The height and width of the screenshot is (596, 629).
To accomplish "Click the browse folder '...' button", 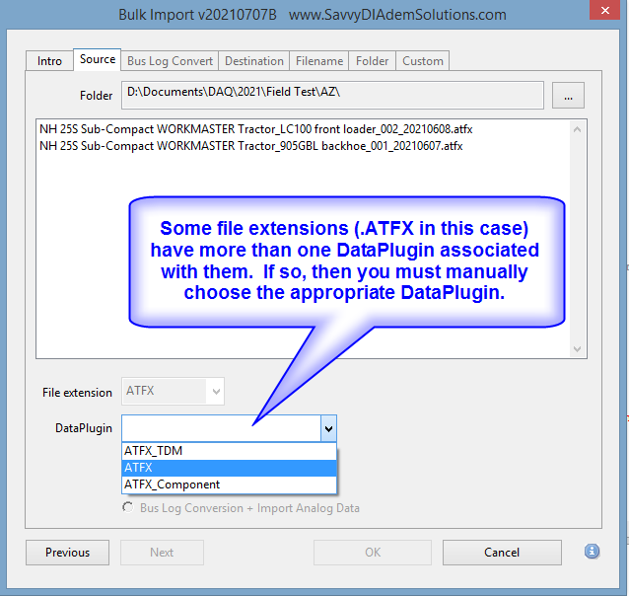I will [x=568, y=96].
